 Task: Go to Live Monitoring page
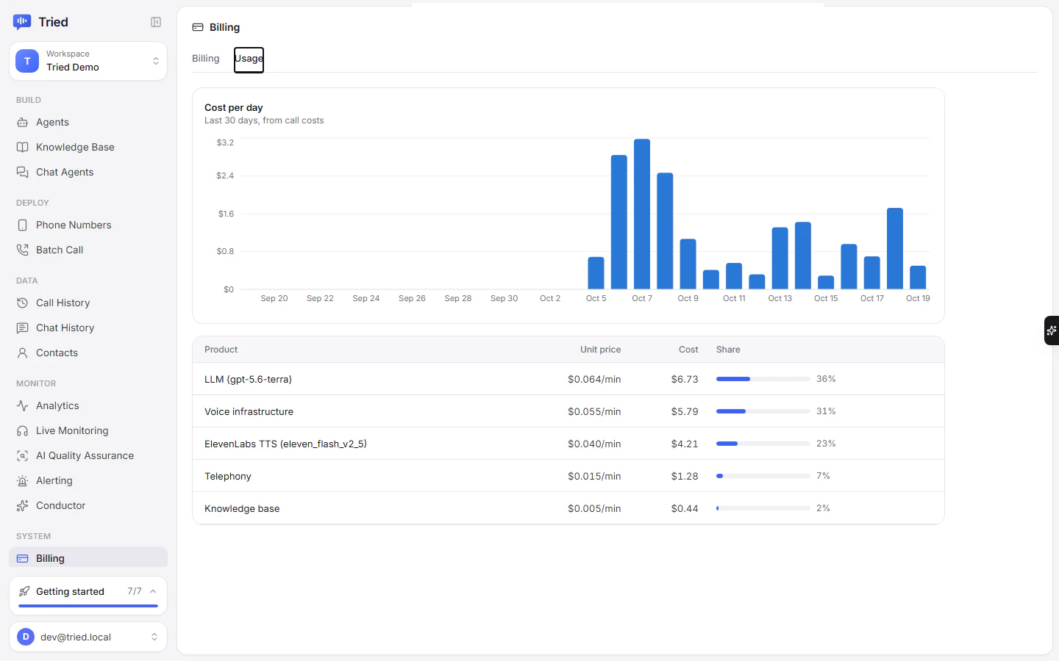coord(88,430)
